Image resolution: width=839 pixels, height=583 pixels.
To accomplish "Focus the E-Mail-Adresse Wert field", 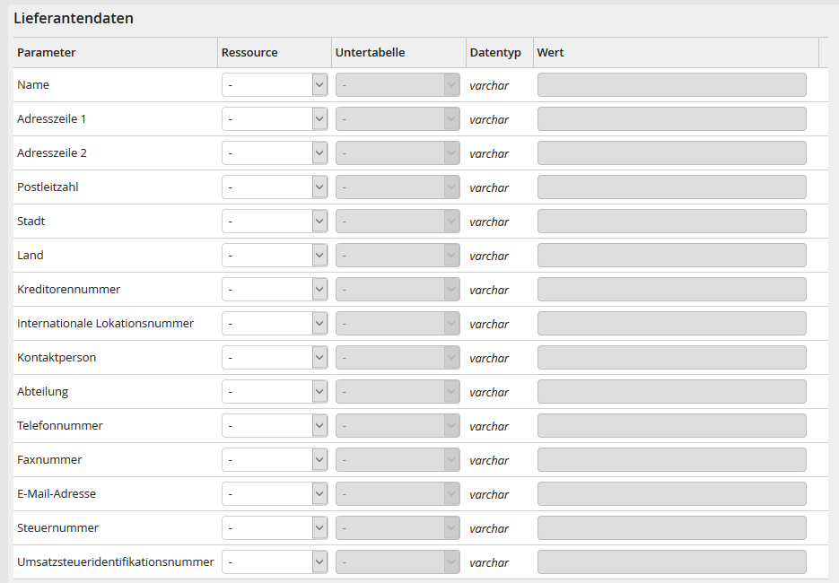I will point(671,494).
